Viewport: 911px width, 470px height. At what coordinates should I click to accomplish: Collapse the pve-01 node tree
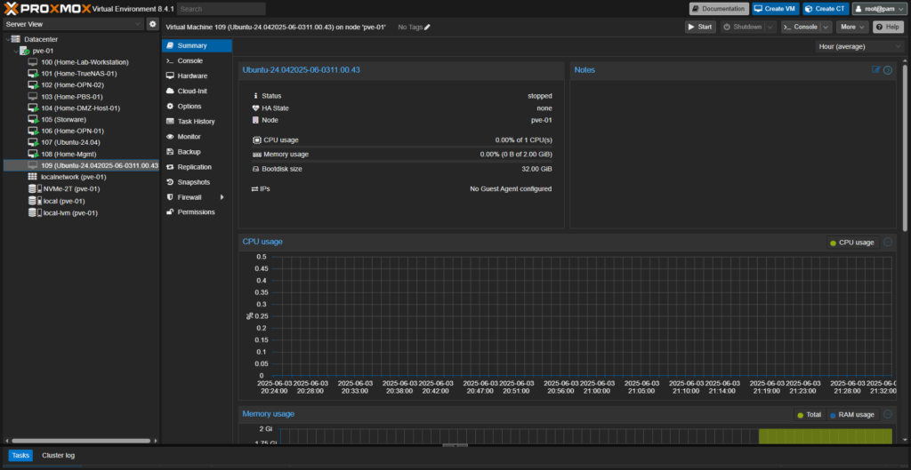[x=17, y=51]
